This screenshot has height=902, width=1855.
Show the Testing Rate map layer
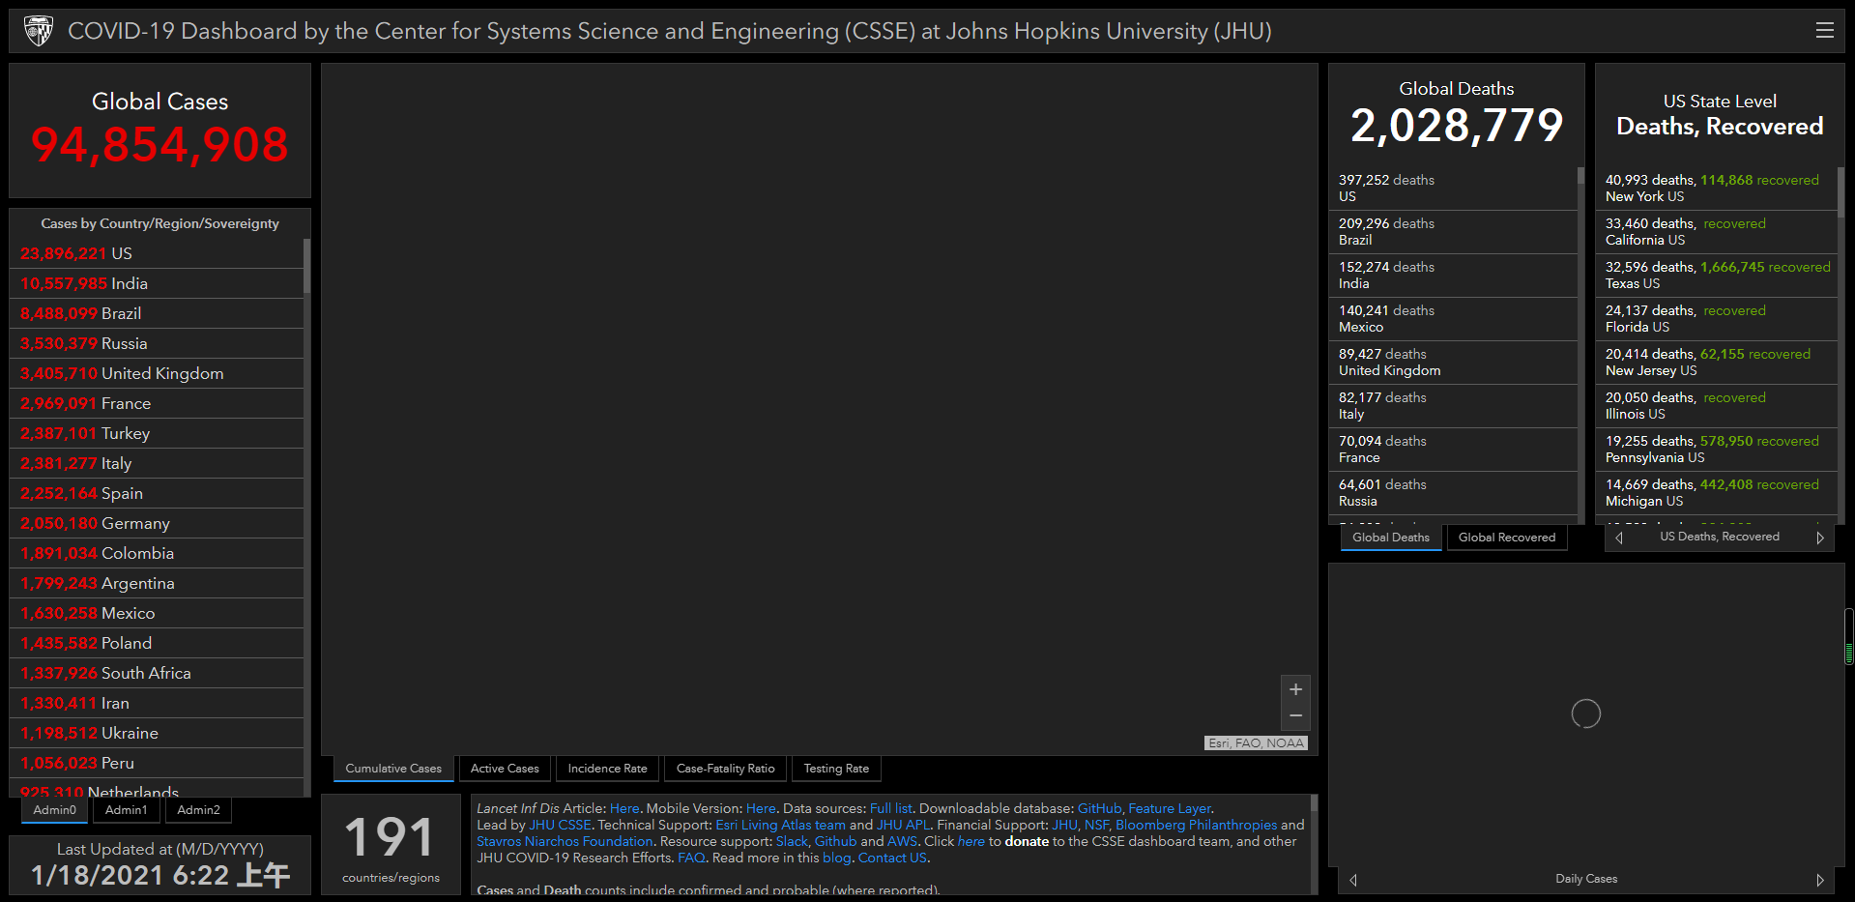(x=836, y=769)
